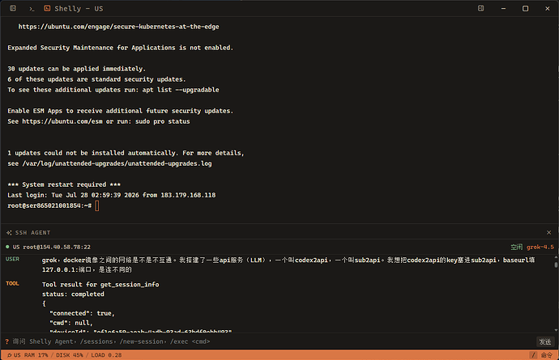Click the agent chat scrollbar thumb
This screenshot has height=360, width=559.
[556, 265]
